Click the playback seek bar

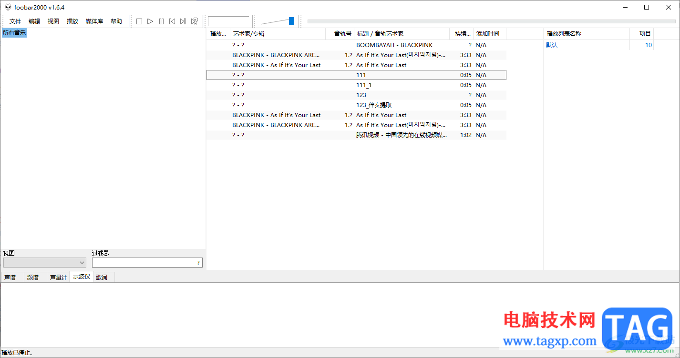[x=492, y=21]
